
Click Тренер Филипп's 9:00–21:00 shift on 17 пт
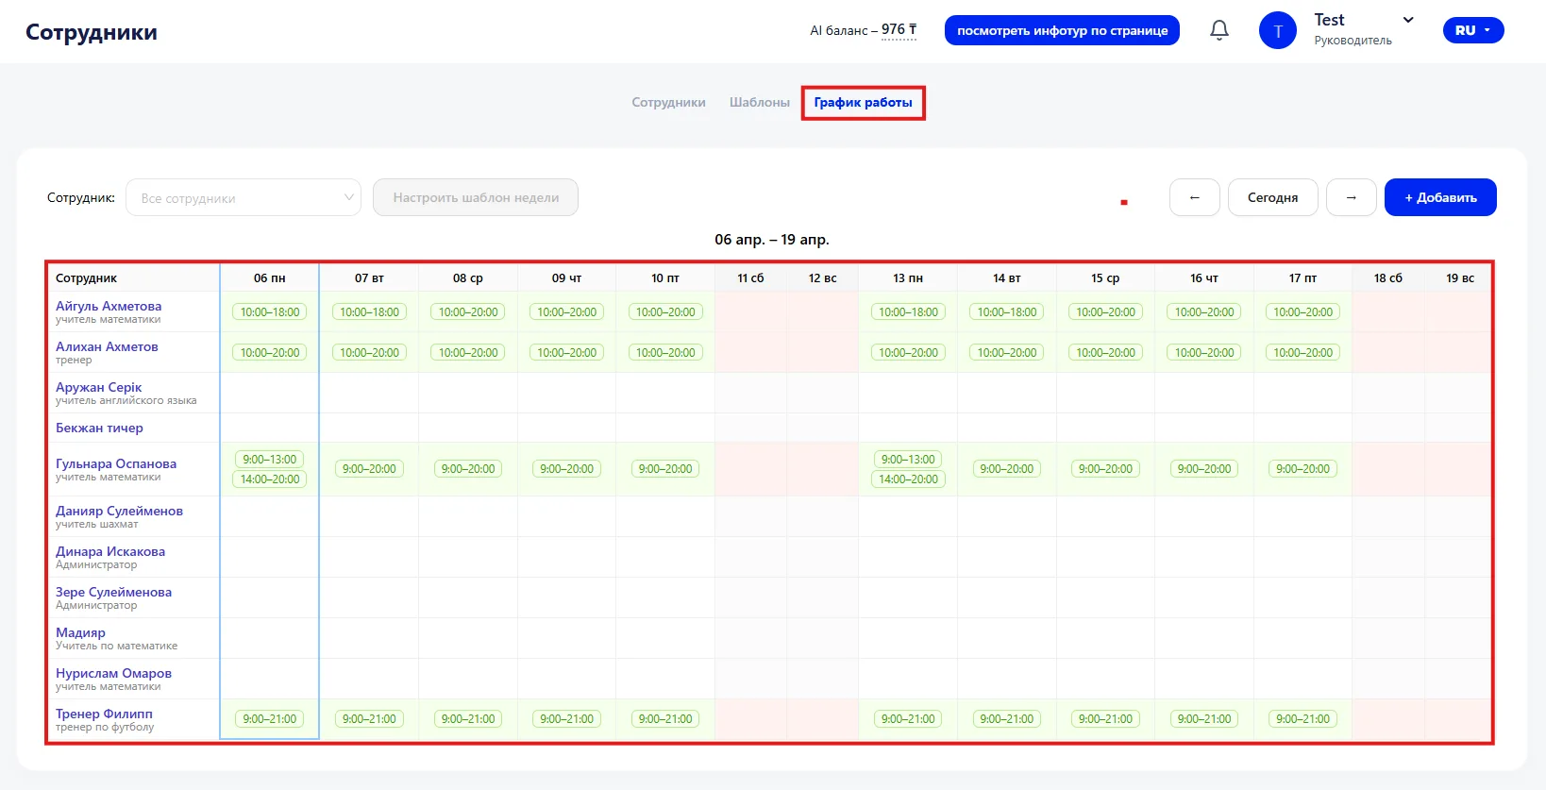(x=1302, y=718)
